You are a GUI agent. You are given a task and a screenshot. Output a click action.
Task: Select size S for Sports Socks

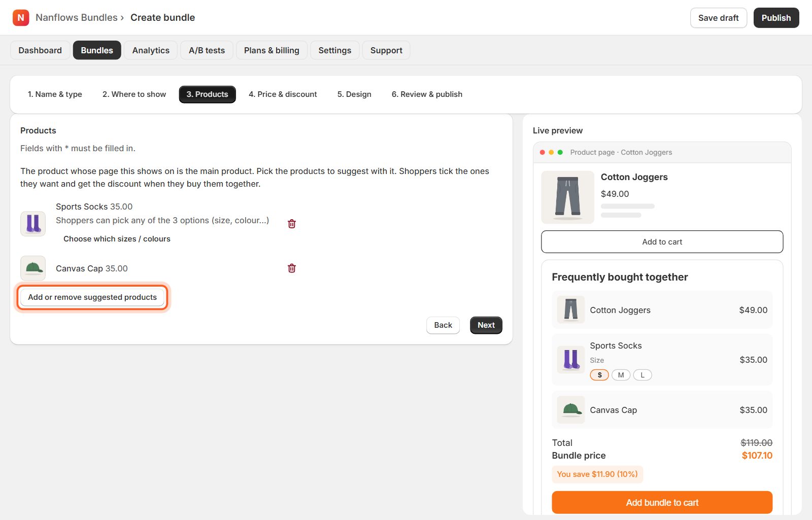599,375
